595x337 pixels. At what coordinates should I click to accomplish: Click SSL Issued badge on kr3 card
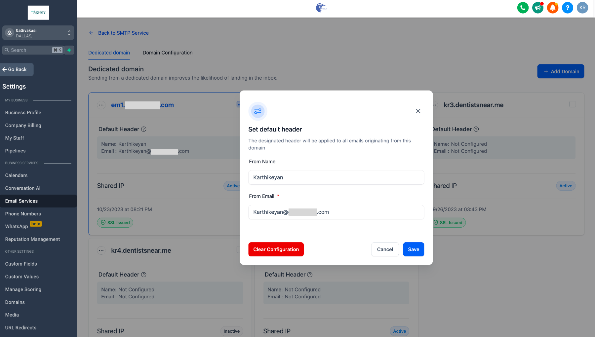pos(450,223)
